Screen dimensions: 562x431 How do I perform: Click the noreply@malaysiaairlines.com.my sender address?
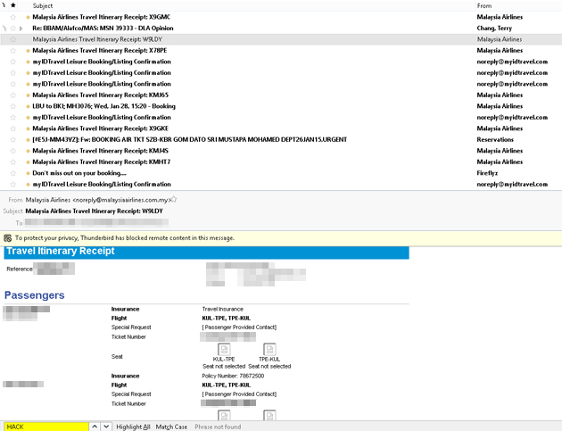[121, 200]
